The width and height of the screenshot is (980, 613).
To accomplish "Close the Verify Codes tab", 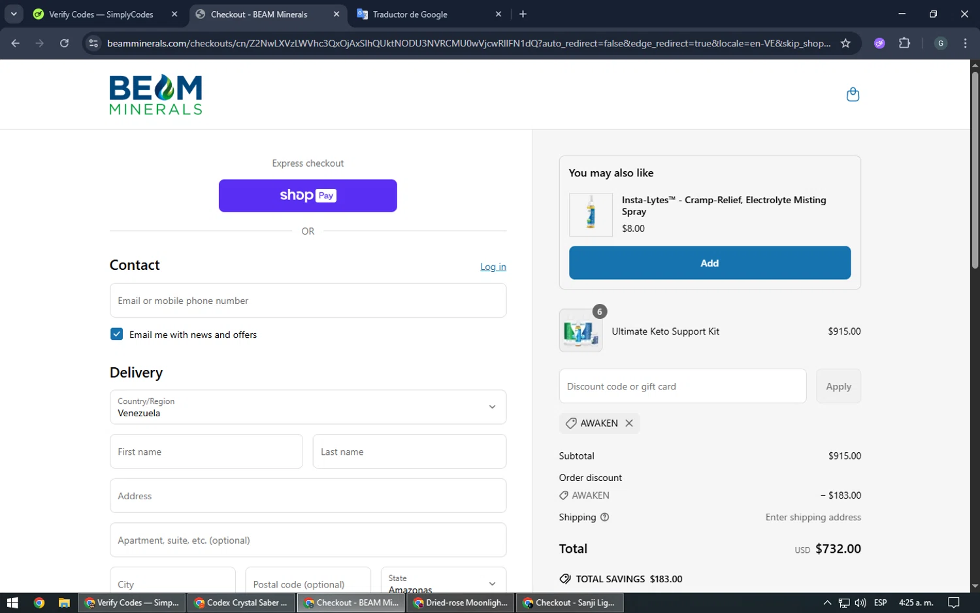I will (174, 14).
